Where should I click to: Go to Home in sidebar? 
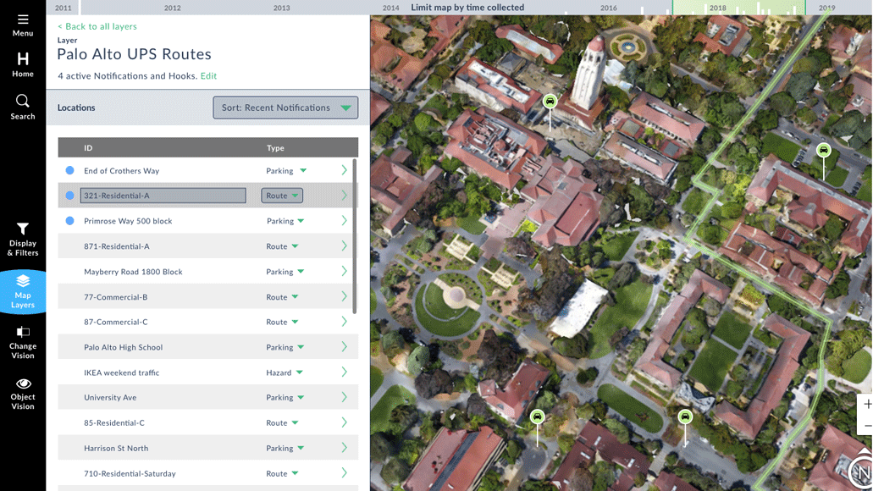tap(23, 64)
